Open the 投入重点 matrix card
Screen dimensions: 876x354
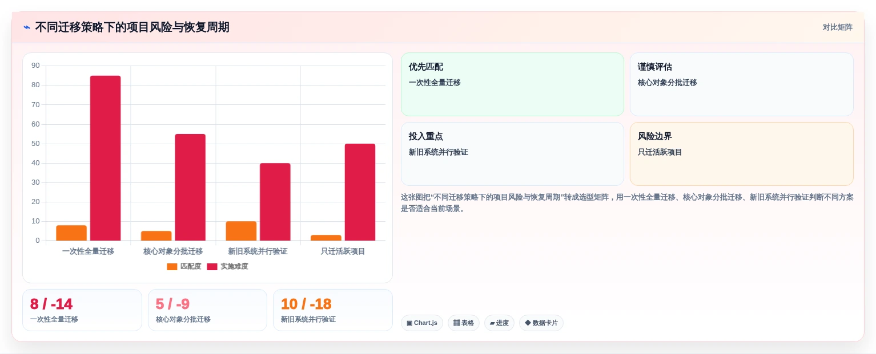point(512,154)
